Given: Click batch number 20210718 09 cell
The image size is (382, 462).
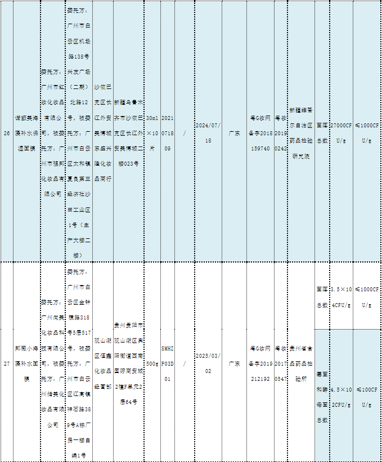Looking at the screenshot, I should point(167,134).
